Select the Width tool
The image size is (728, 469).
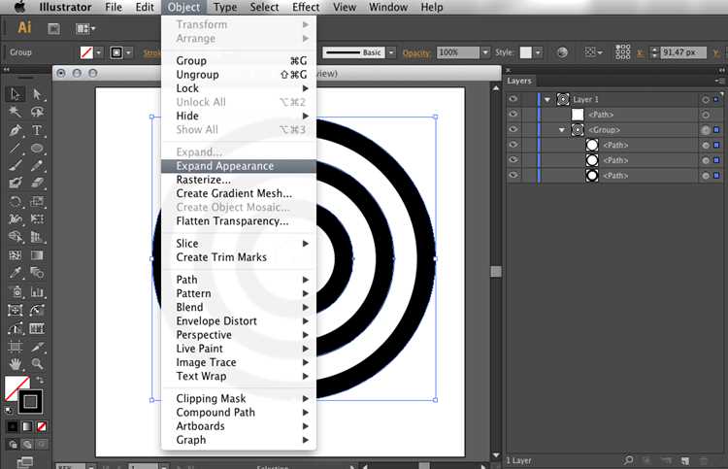click(16, 218)
